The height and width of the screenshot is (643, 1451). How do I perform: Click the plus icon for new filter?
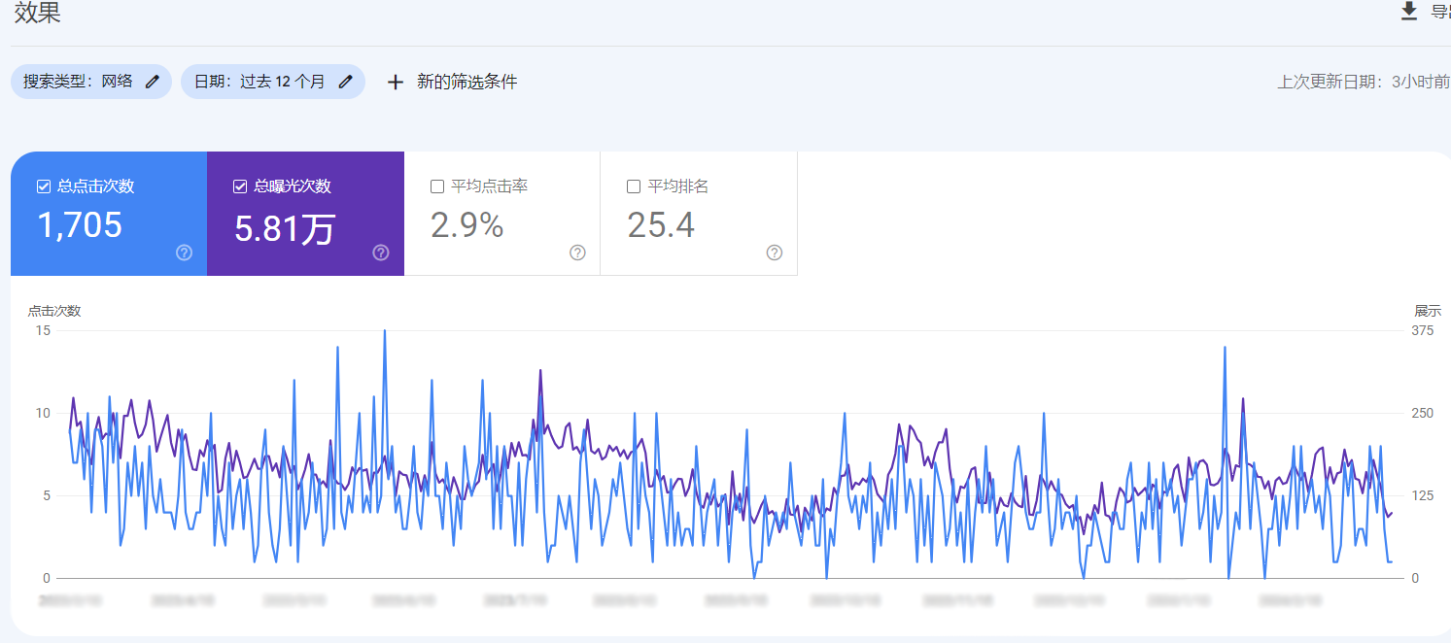click(395, 83)
